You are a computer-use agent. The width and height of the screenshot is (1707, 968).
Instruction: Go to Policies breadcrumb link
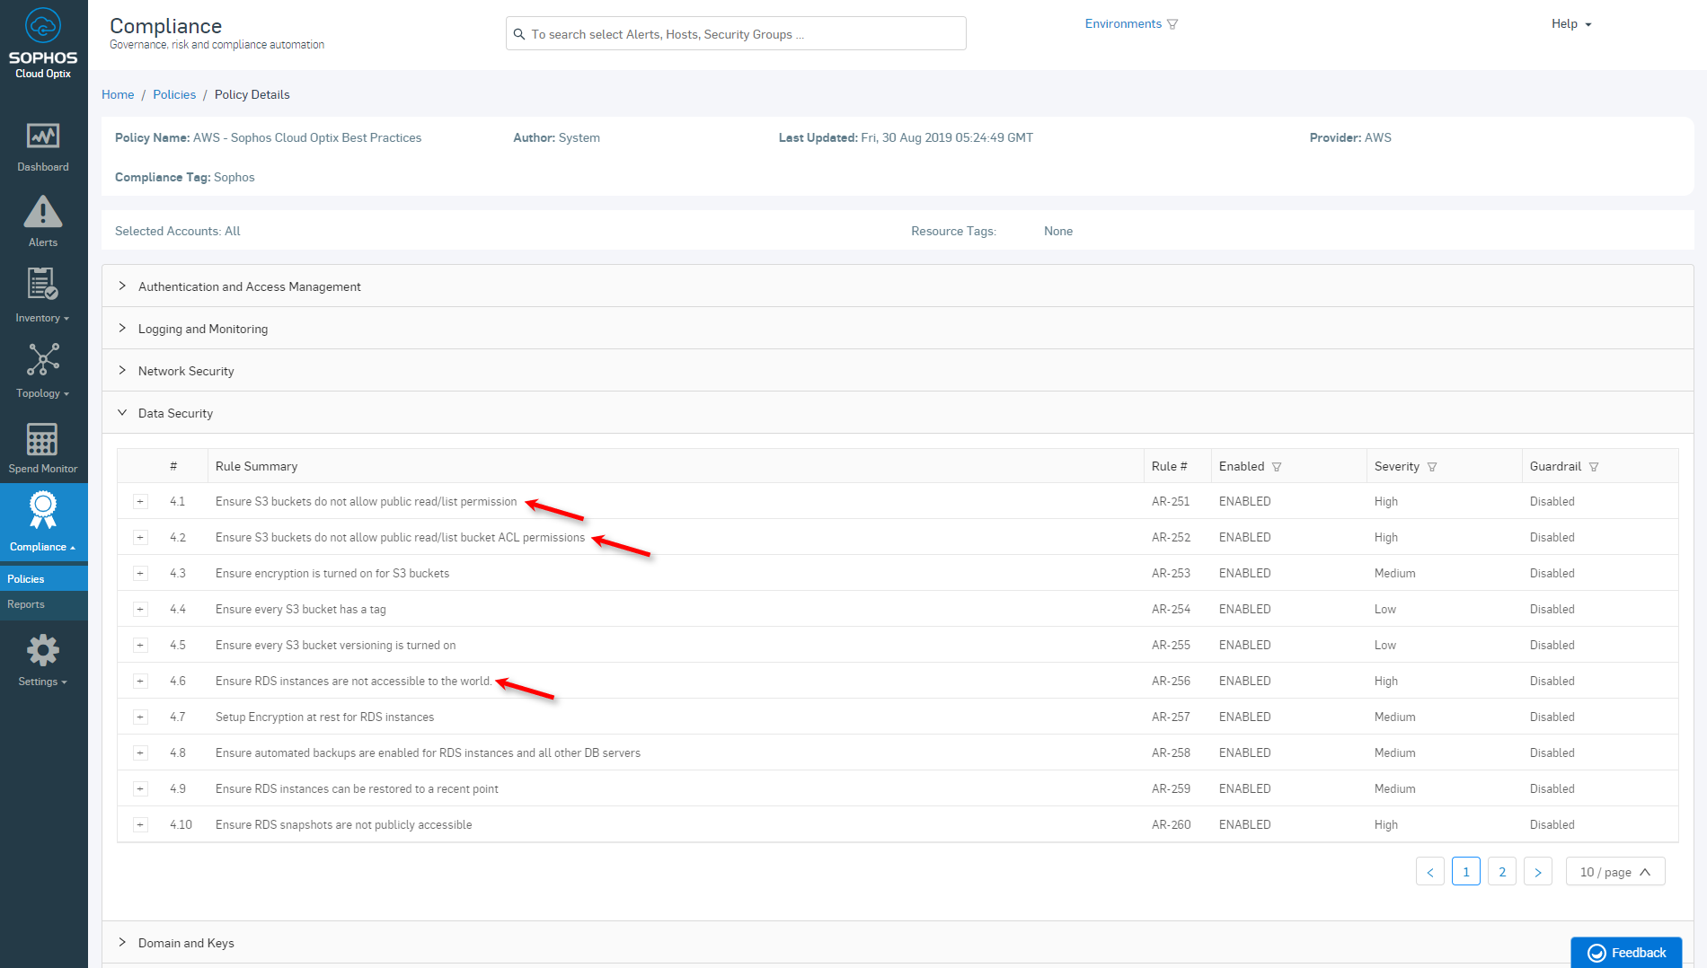pos(174,94)
